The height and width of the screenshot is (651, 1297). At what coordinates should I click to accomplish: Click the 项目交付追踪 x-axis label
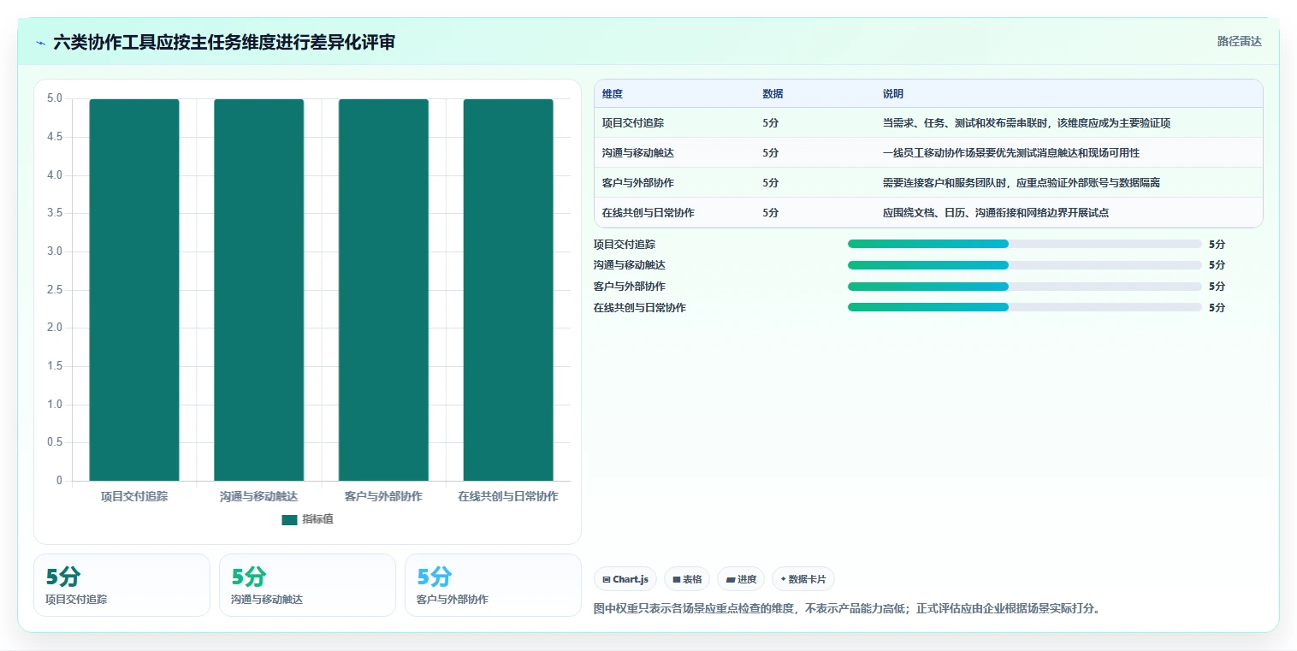(x=134, y=496)
